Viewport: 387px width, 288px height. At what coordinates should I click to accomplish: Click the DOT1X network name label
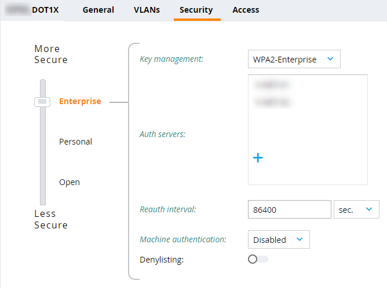pos(45,10)
